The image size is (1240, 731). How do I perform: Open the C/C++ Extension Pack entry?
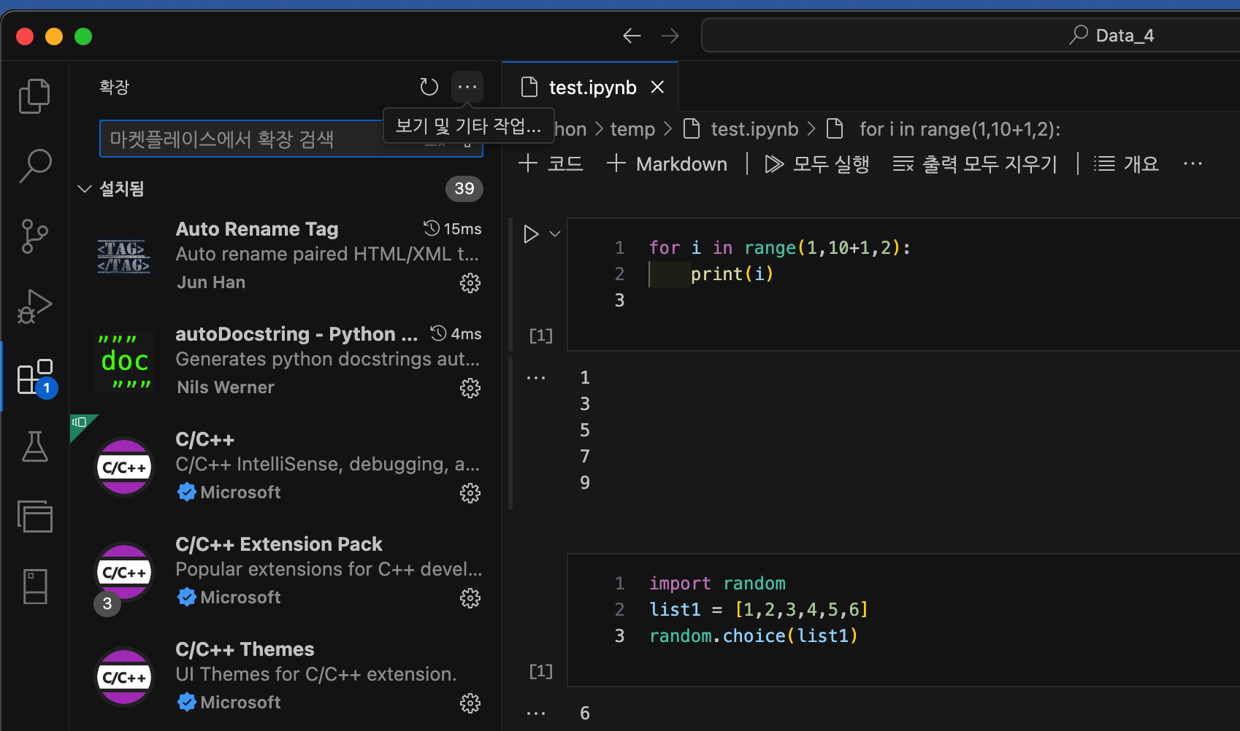286,571
